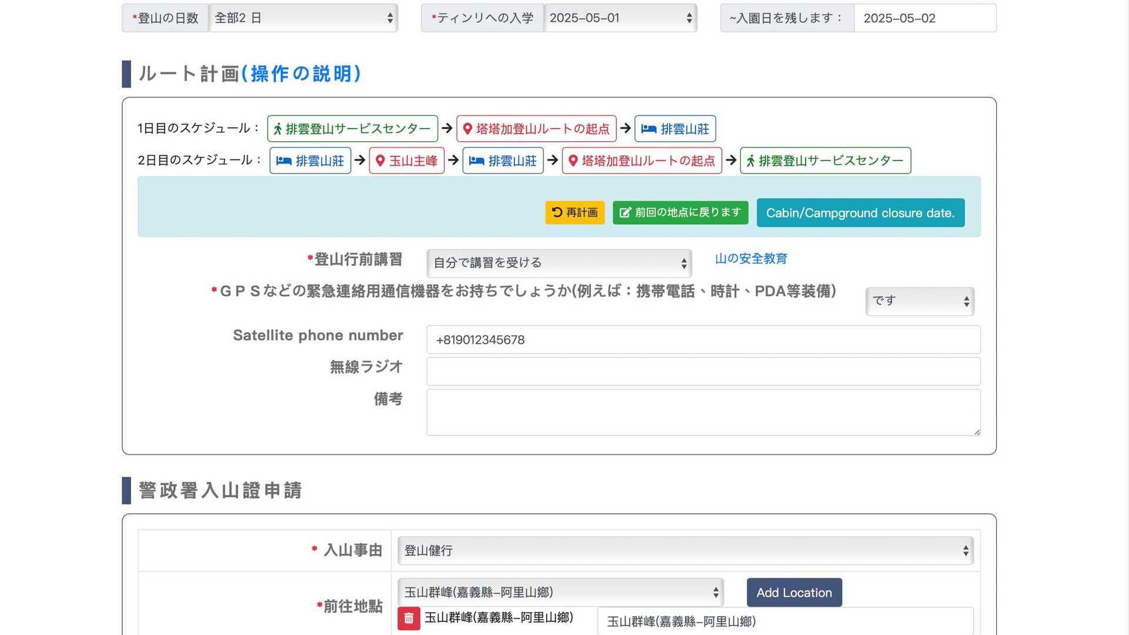Open the 入山事由 dropdown
1129x635 pixels.
coord(685,551)
